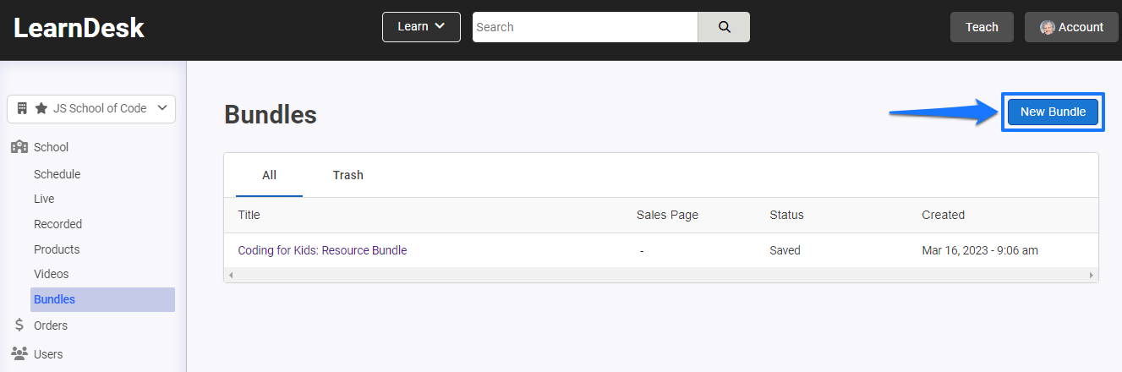Viewport: 1122px width, 372px height.
Task: Open Schedule in the sidebar
Action: point(57,174)
